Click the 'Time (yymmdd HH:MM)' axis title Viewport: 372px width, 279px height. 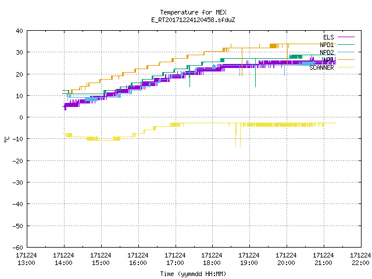tap(193, 274)
